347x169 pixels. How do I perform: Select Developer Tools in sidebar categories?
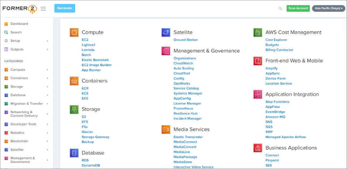[23, 124]
